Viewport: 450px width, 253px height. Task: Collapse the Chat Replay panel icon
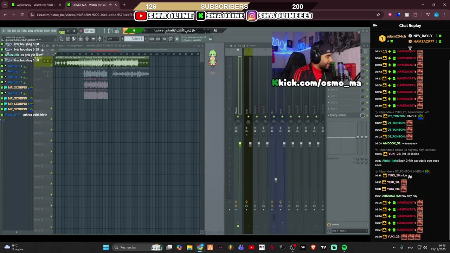point(375,26)
